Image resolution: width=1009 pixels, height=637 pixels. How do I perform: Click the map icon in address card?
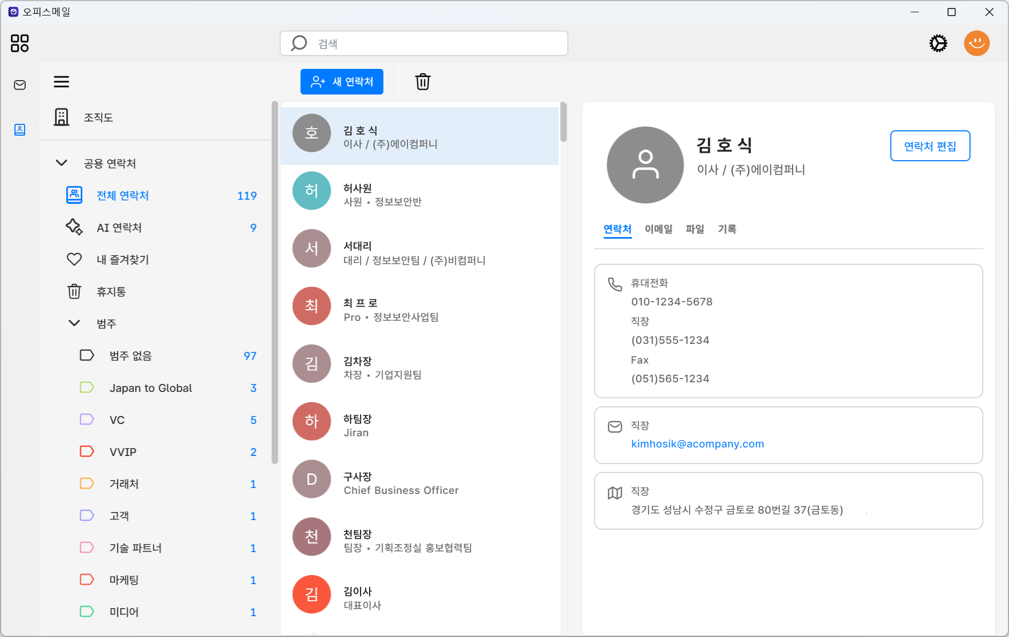pyautogui.click(x=615, y=493)
